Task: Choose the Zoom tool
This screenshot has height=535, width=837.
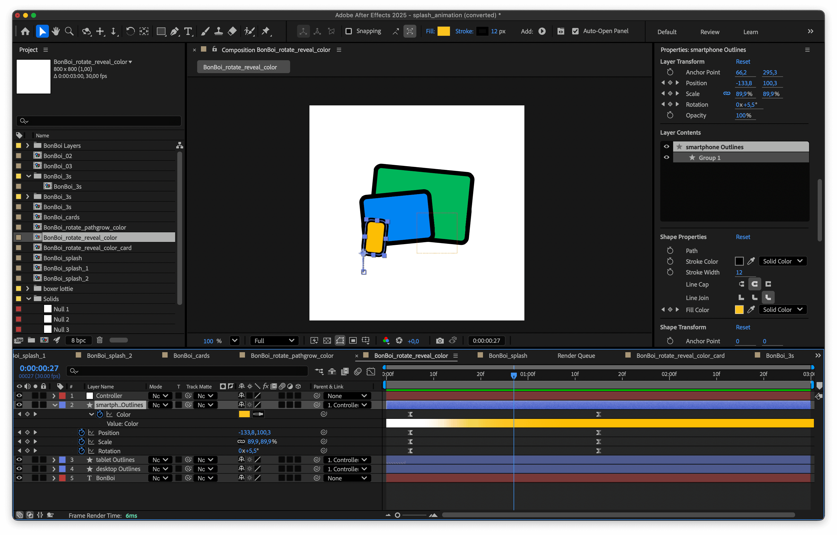Action: [69, 32]
